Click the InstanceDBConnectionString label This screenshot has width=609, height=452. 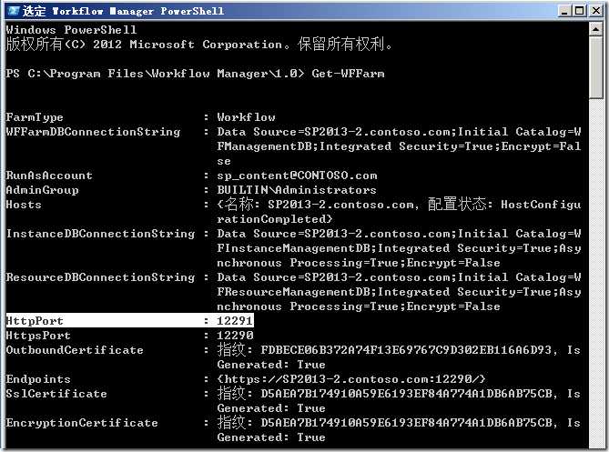(x=100, y=234)
